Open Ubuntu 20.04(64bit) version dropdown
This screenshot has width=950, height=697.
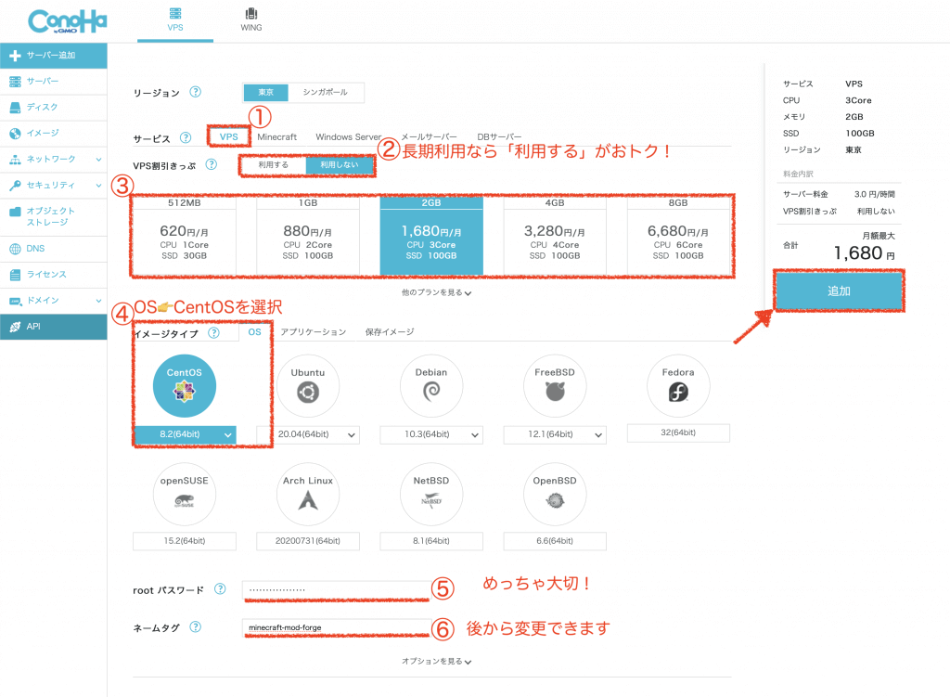(308, 434)
